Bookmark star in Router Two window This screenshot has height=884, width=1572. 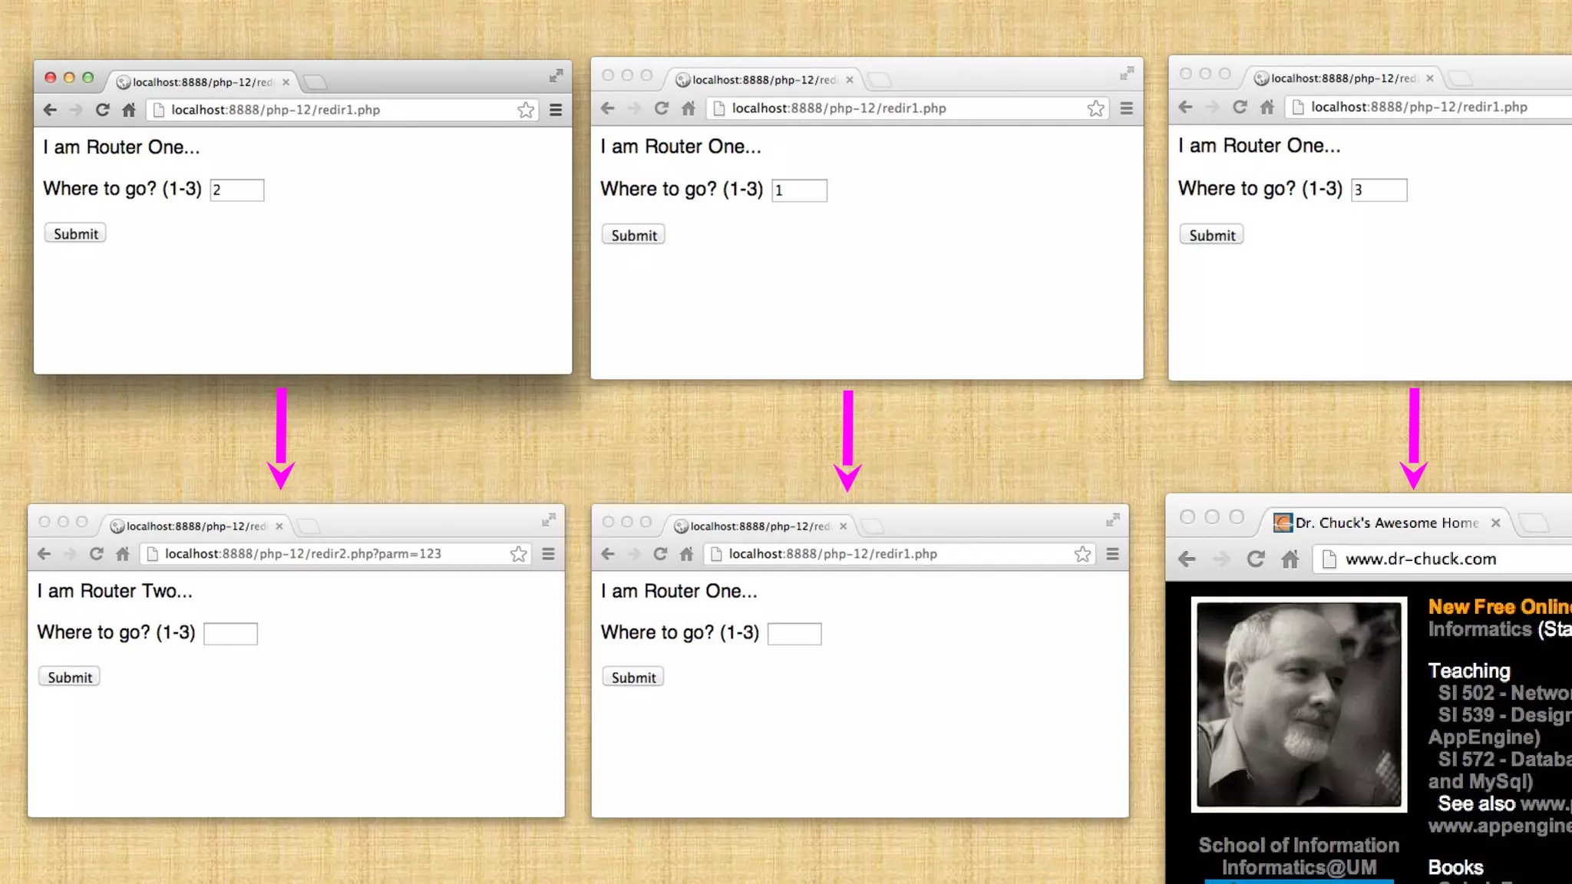(519, 554)
